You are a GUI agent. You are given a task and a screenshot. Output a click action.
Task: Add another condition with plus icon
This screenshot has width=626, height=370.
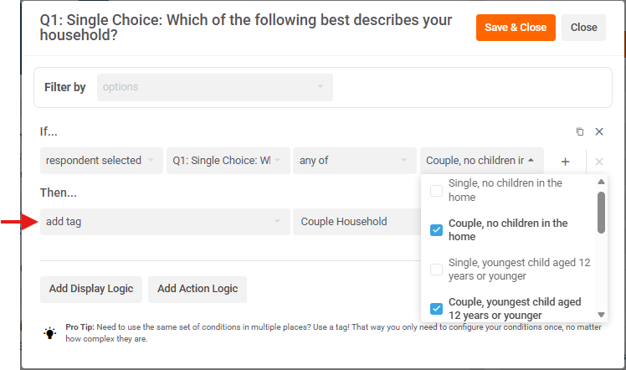(565, 161)
